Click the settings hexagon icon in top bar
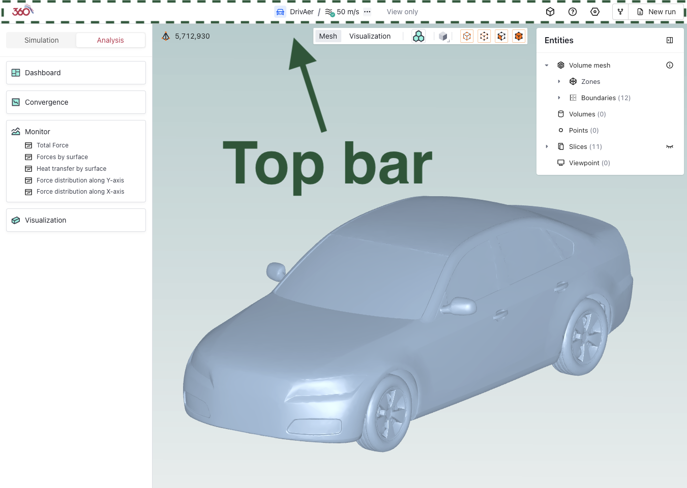The image size is (687, 488). (595, 11)
